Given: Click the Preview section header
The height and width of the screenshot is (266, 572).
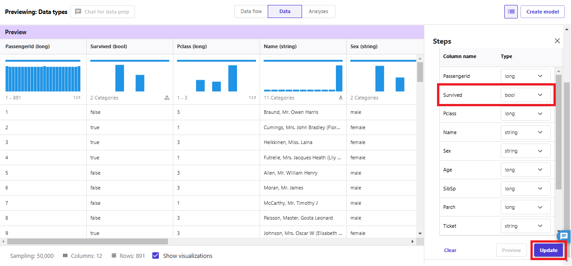Looking at the screenshot, I should 212,32.
